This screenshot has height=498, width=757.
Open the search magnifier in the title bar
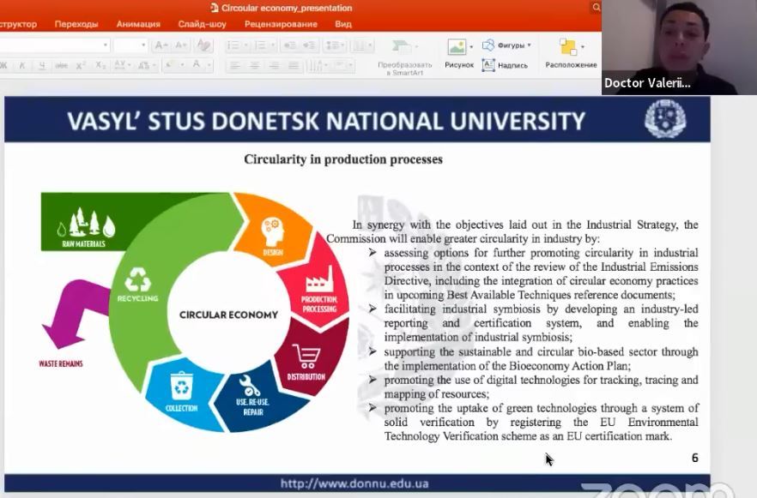(x=597, y=7)
